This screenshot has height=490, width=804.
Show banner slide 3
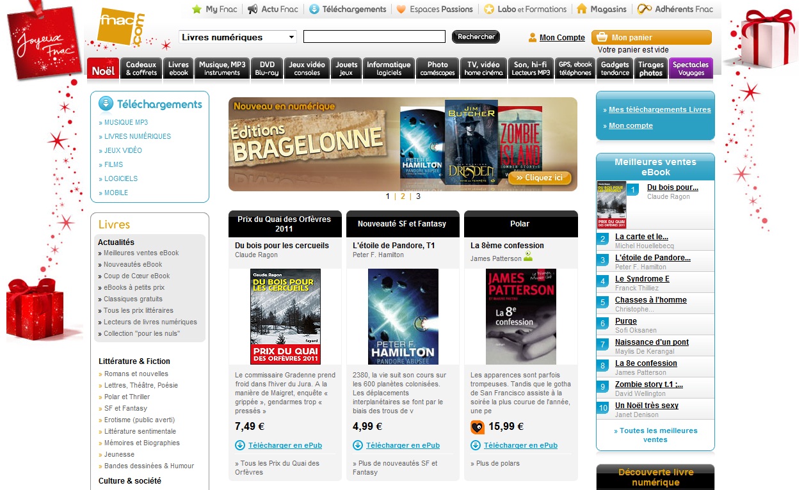pos(418,196)
